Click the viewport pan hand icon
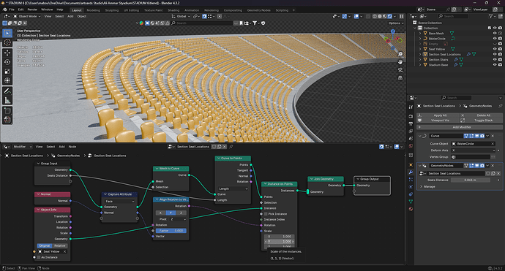 click(400, 62)
